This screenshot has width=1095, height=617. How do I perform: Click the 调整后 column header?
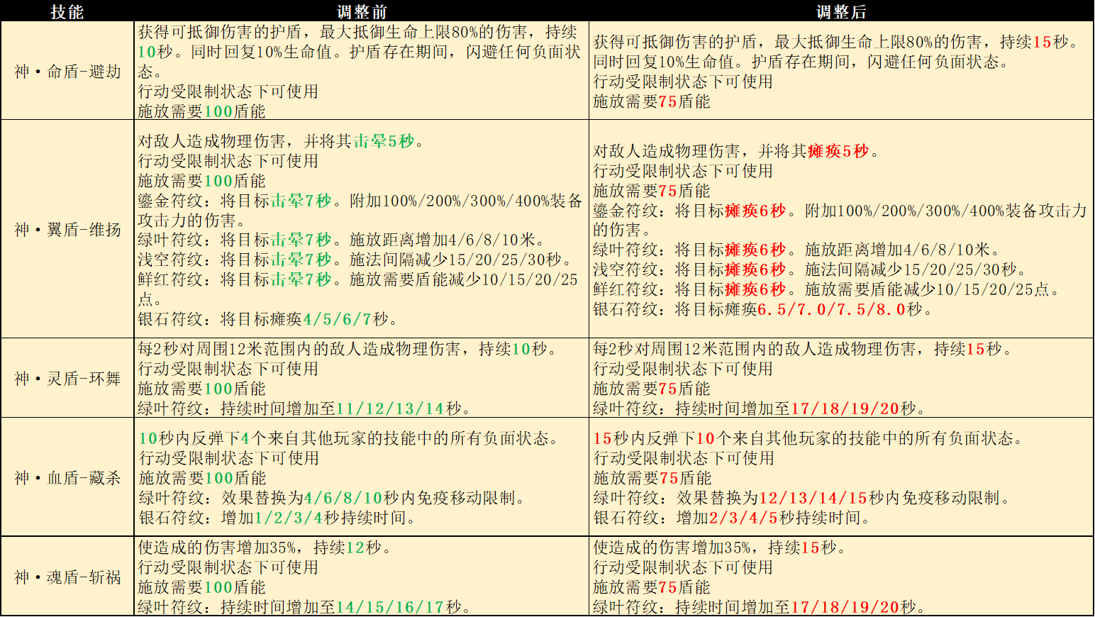tap(841, 11)
